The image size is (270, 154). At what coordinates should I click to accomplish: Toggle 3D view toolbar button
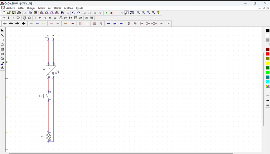[x=91, y=18]
